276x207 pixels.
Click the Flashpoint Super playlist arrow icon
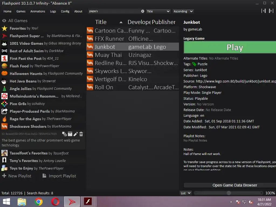click(4, 36)
